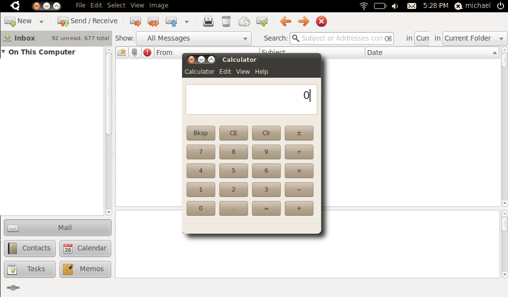Click the Send / Receive button
The image size is (508, 300).
pyautogui.click(x=87, y=21)
